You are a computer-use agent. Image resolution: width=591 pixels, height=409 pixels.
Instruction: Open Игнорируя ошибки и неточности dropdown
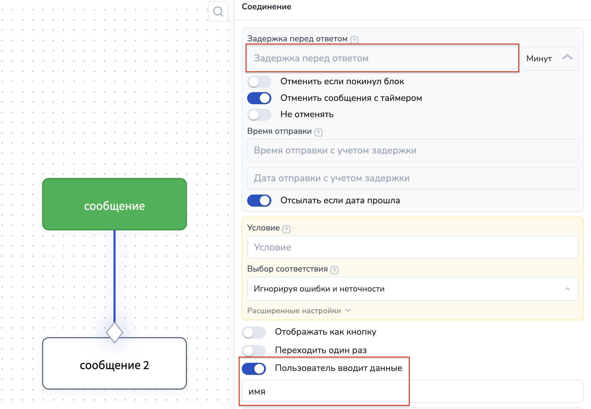click(x=412, y=289)
